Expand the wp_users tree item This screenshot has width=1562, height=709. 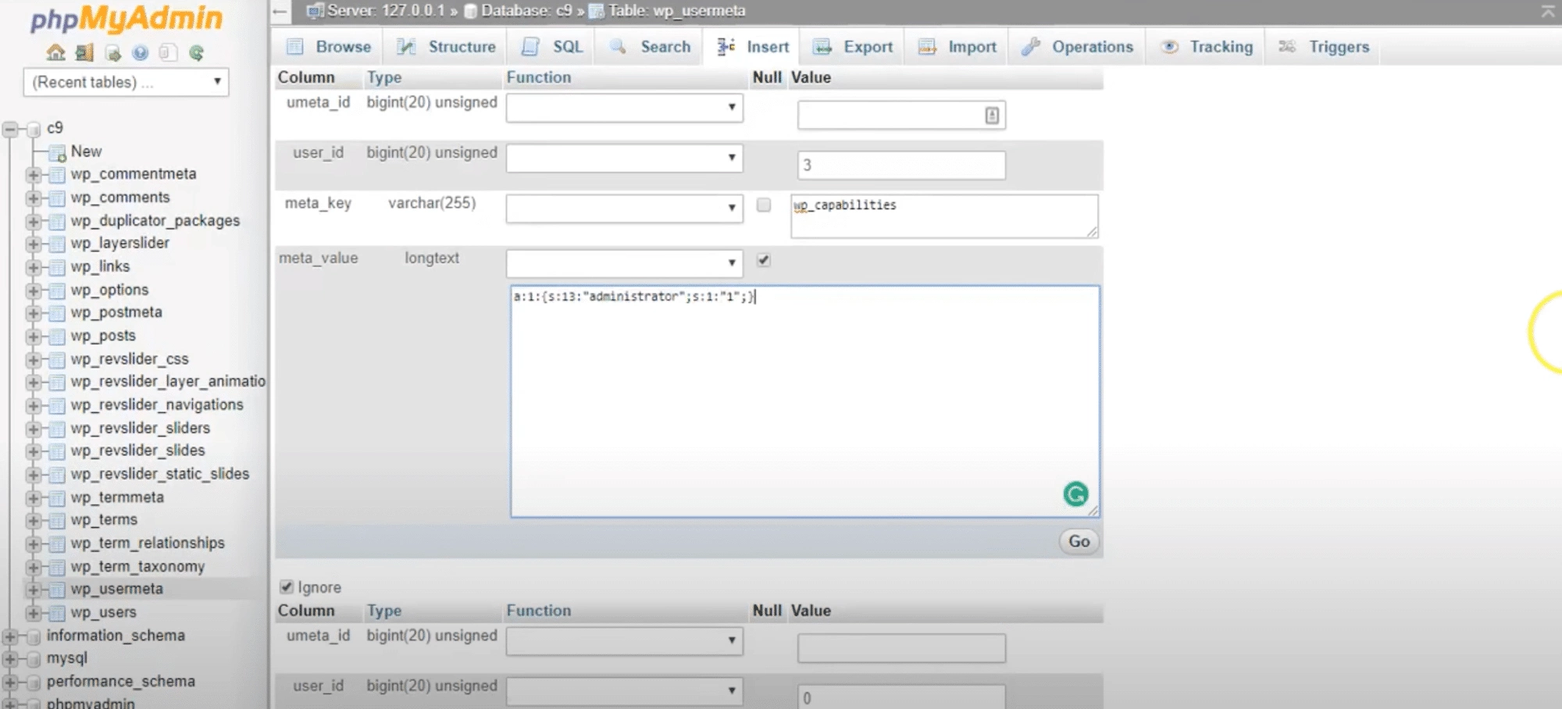click(x=32, y=612)
